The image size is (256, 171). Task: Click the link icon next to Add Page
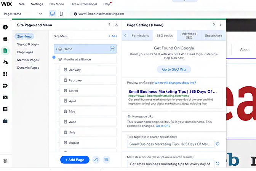pos(96,160)
